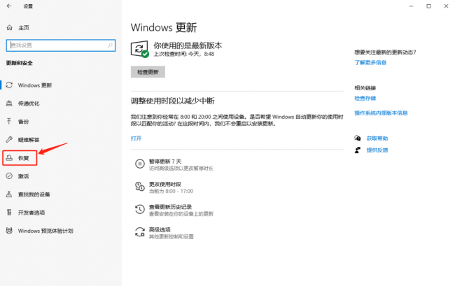The height and width of the screenshot is (286, 455).
Task: Open Windows 预览体验计划 page
Action: pyautogui.click(x=45, y=231)
